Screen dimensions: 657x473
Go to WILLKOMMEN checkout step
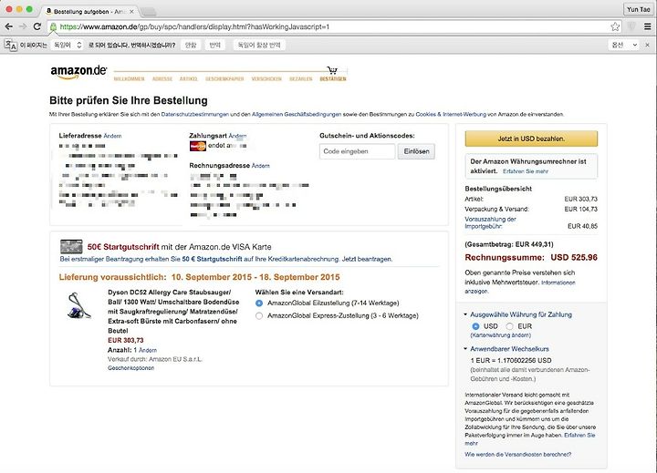click(x=129, y=78)
